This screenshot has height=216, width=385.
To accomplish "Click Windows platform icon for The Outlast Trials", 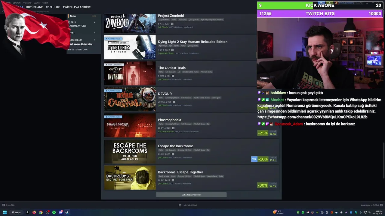I will [173, 76].
